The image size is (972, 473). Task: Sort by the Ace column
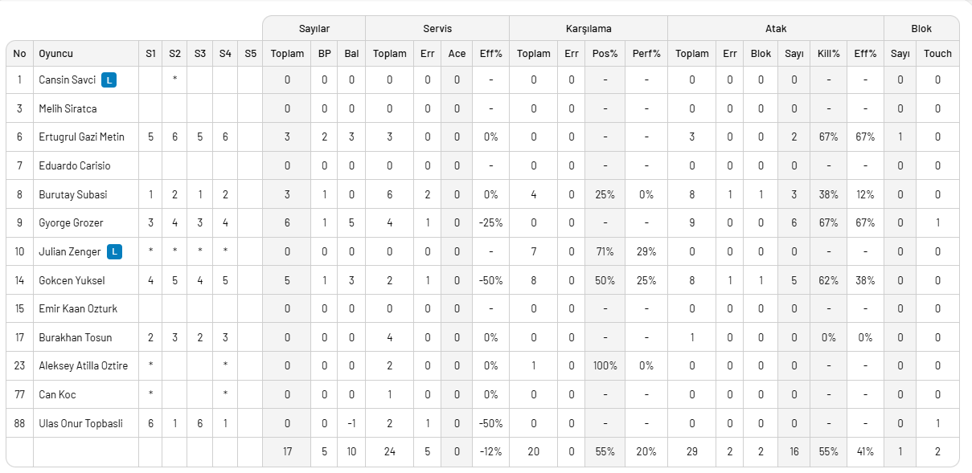point(457,54)
